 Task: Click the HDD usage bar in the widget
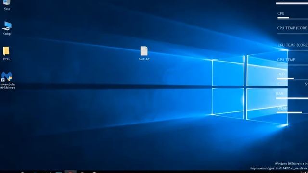pyautogui.click(x=292, y=79)
